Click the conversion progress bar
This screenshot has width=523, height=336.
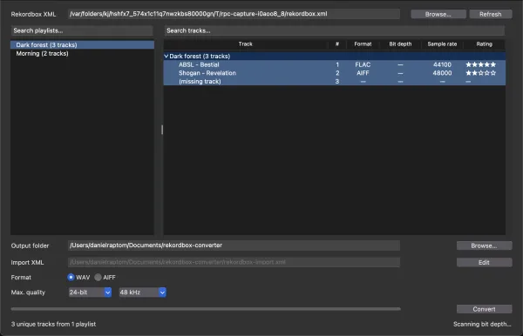(206, 309)
